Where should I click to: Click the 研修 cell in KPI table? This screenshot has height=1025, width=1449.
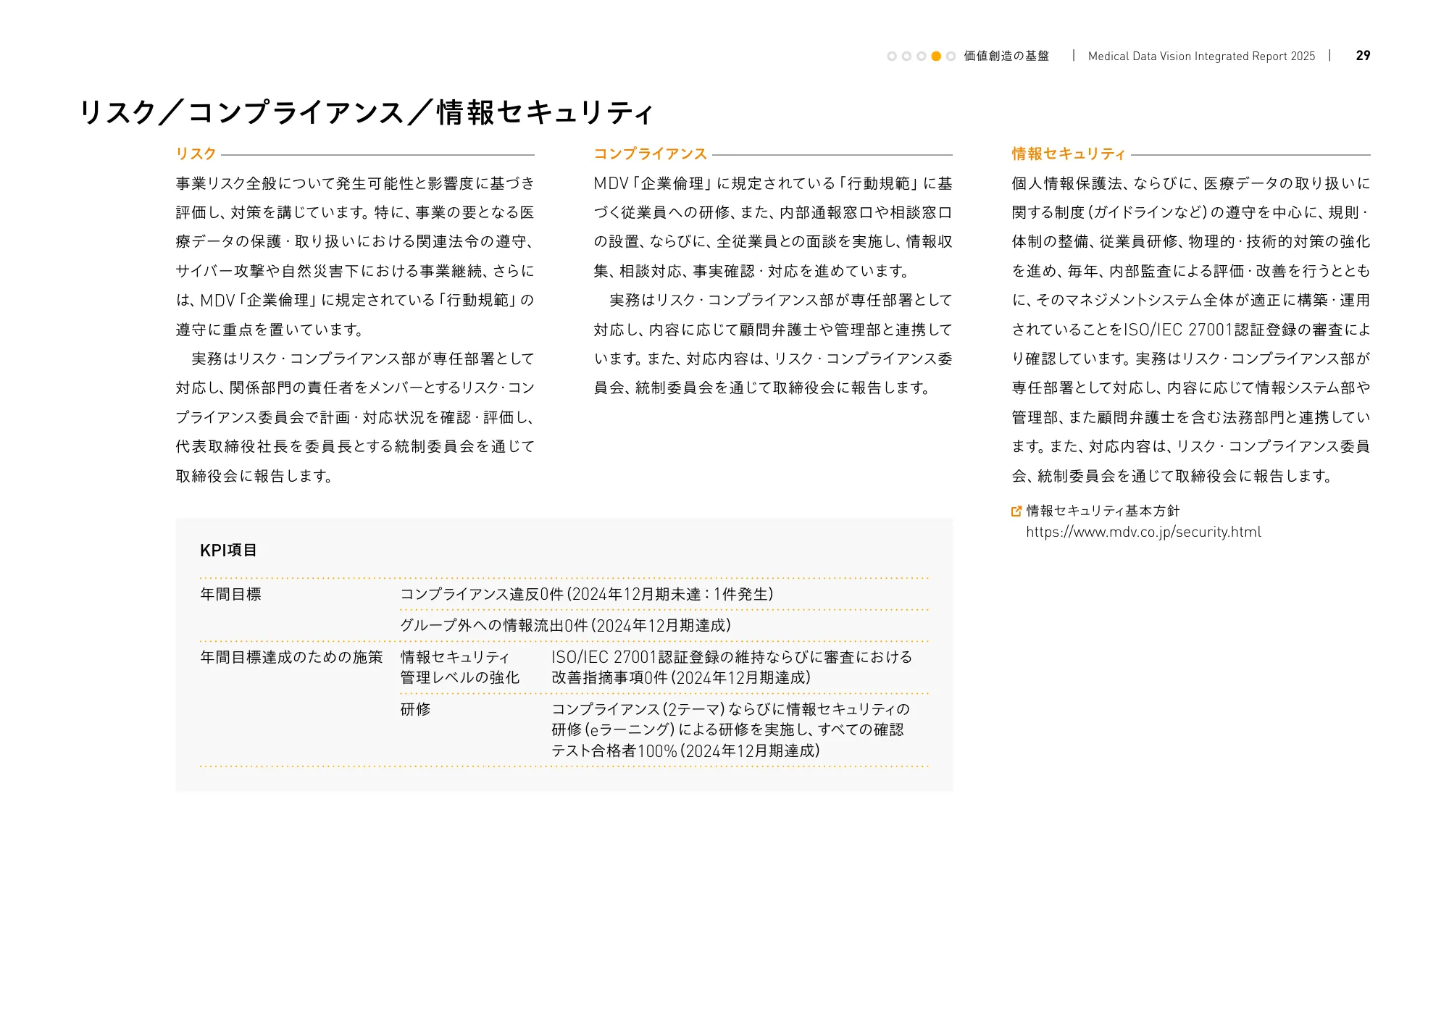(415, 709)
